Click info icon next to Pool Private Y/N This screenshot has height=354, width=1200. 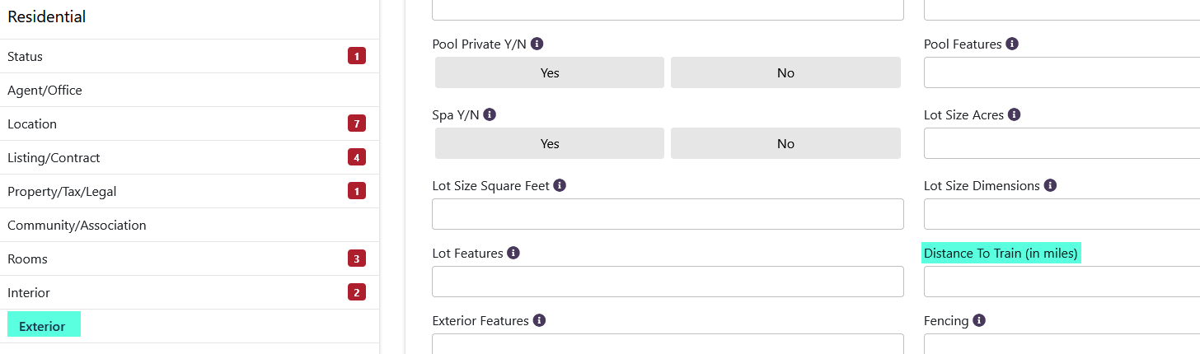pyautogui.click(x=537, y=44)
